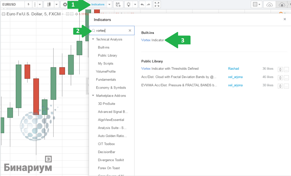Image resolution: width=291 pixels, height=176 pixels.
Task: Clear the vortex search text
Action: pyautogui.click(x=130, y=30)
